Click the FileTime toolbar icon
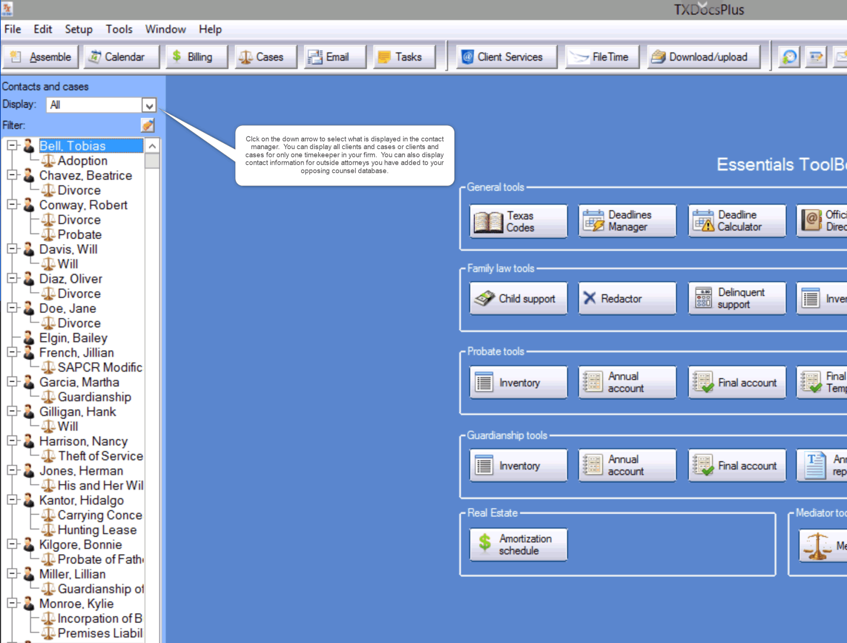The width and height of the screenshot is (847, 643). tap(602, 56)
